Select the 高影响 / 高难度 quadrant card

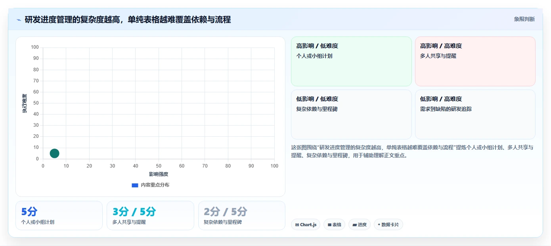click(475, 61)
